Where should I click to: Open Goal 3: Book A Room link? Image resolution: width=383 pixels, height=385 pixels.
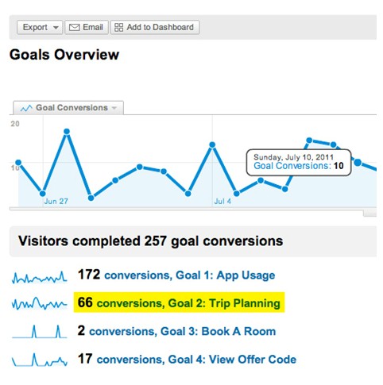coord(183,331)
